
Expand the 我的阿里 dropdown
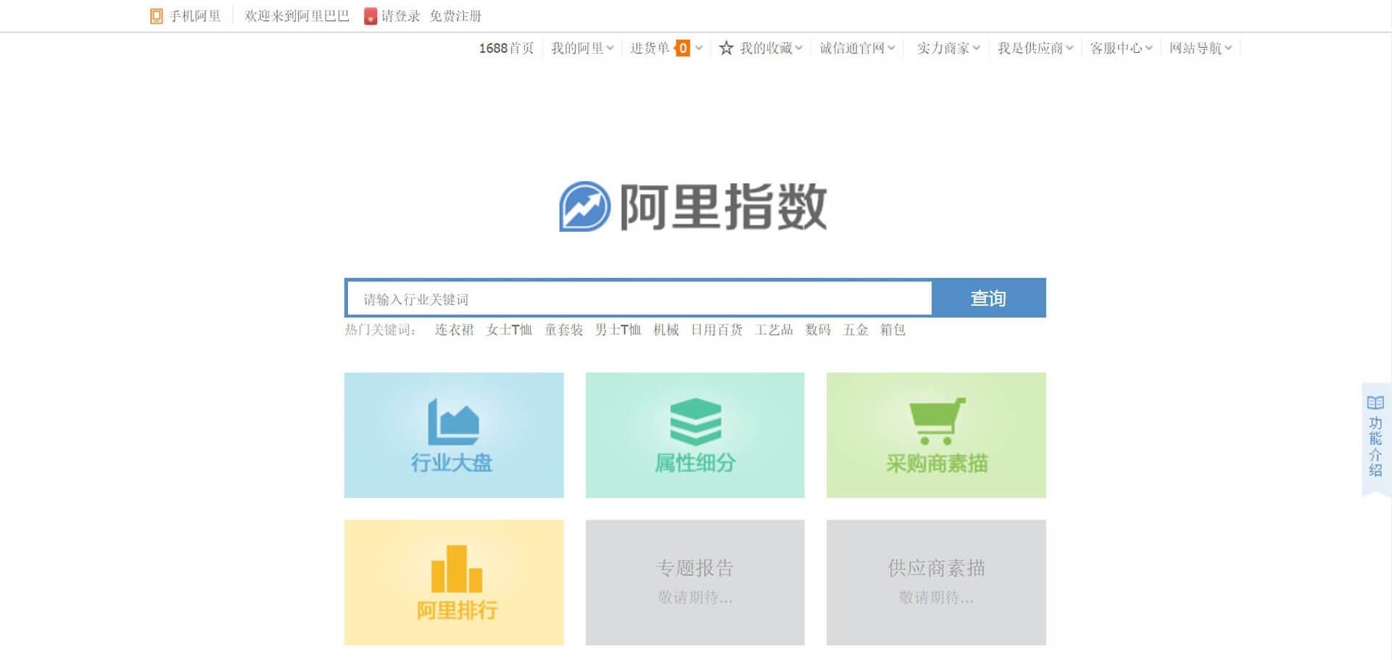[582, 48]
